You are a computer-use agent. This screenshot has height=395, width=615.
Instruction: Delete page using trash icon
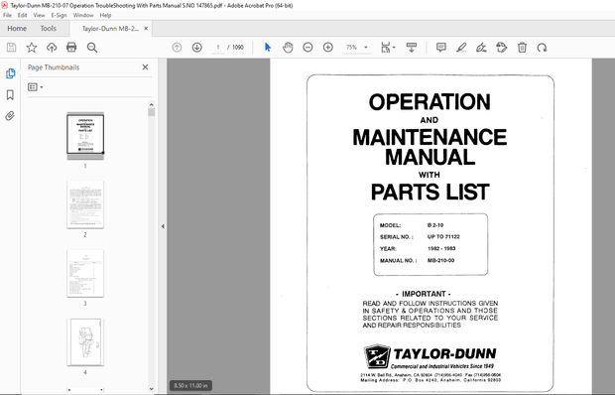tap(522, 48)
